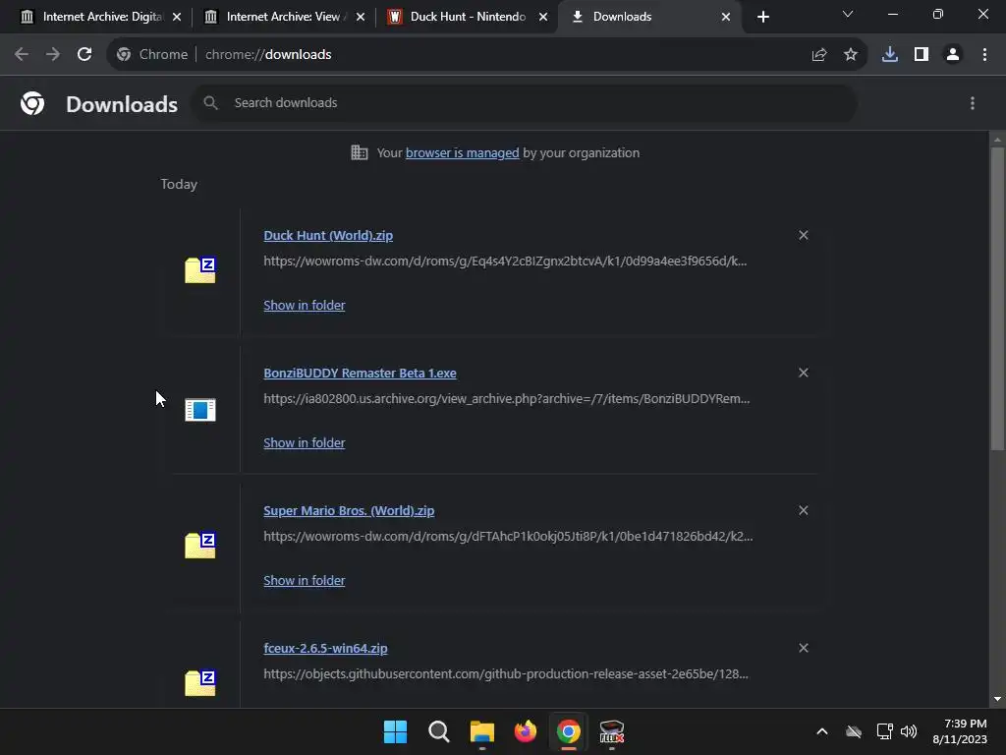Share this page via the share icon
This screenshot has width=1006, height=755.
coord(819,55)
